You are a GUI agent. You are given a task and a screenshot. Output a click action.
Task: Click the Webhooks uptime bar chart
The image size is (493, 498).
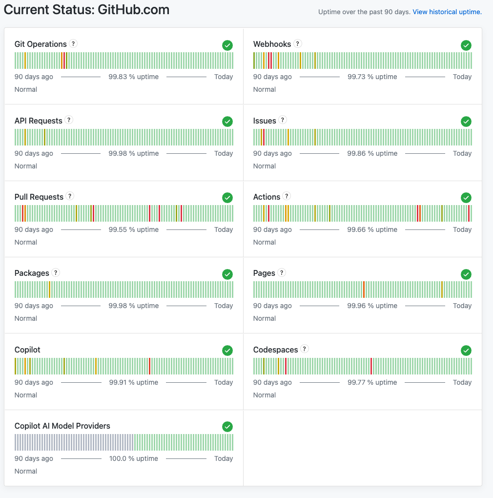[363, 61]
